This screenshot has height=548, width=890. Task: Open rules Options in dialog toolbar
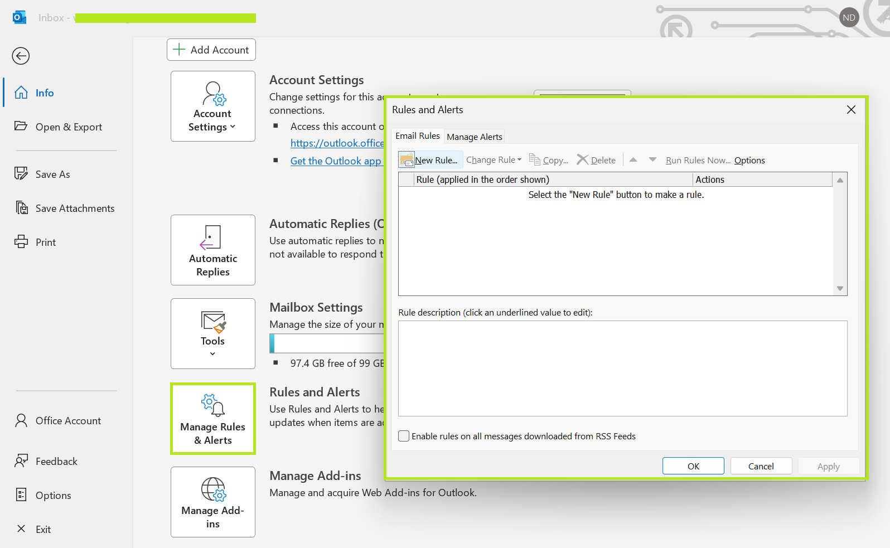click(x=749, y=161)
